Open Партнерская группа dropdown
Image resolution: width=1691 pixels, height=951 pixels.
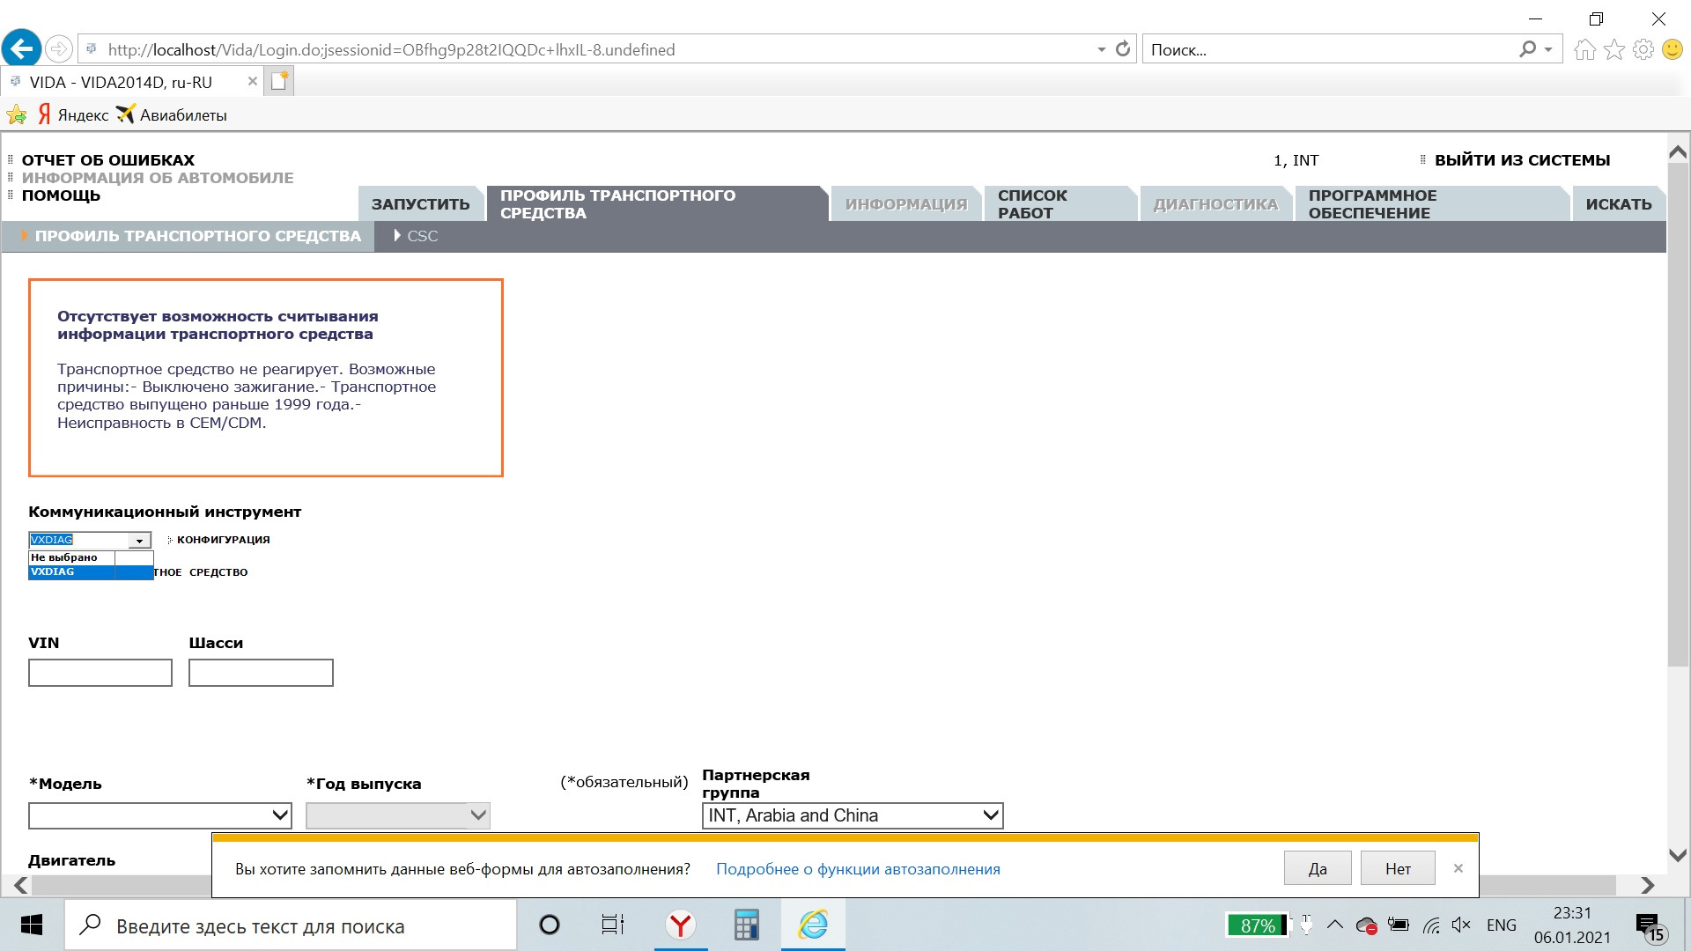point(852,815)
